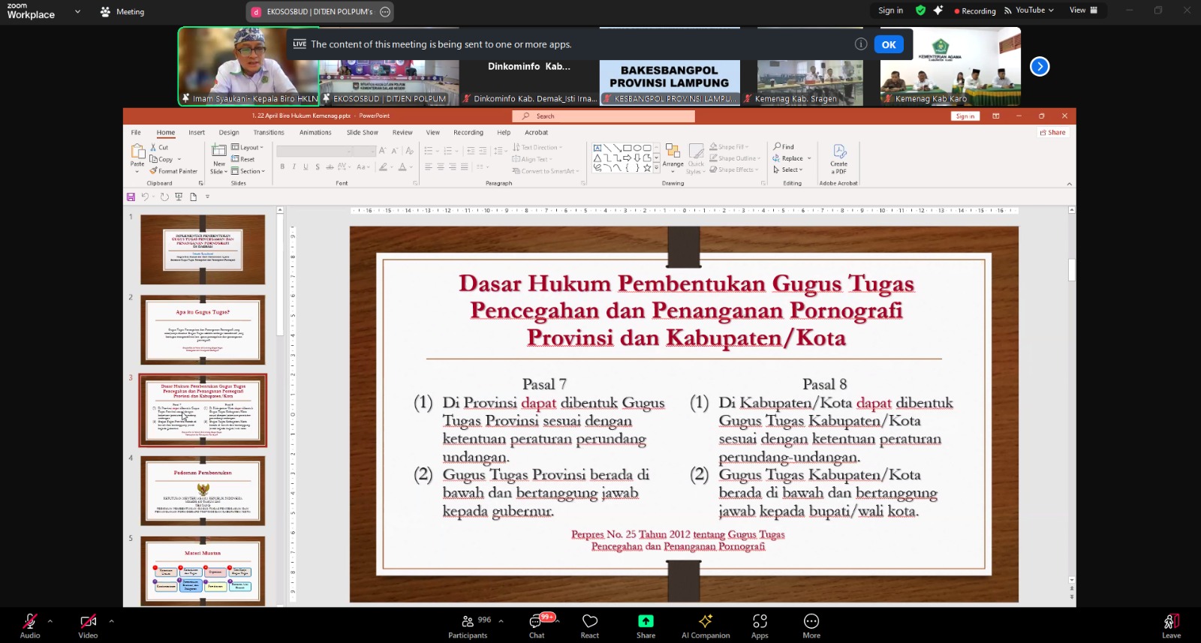Expand video options caret beside Video
The width and height of the screenshot is (1201, 643).
click(x=111, y=621)
